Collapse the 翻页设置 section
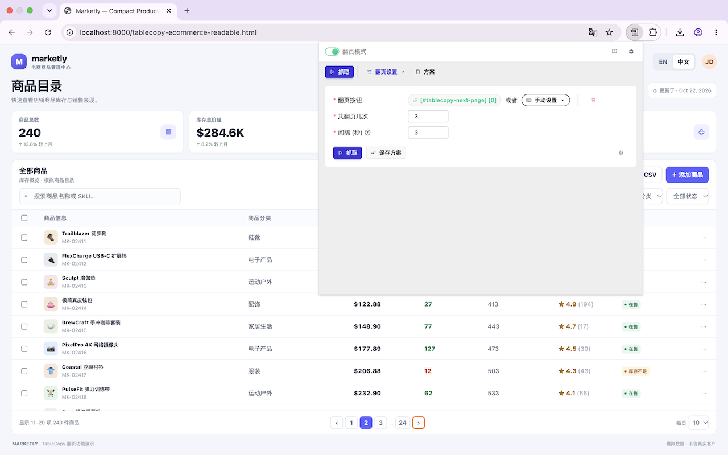The width and height of the screenshot is (728, 455). click(386, 72)
